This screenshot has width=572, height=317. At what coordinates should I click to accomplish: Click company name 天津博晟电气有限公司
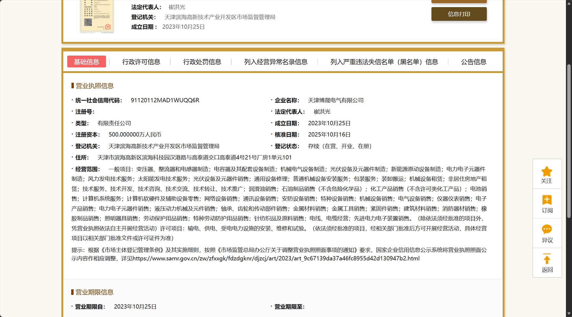click(335, 100)
